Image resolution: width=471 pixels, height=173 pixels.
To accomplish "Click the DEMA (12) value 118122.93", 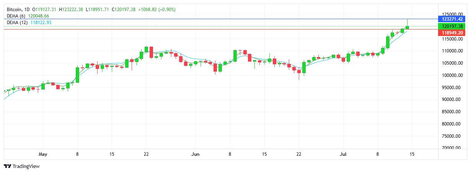I will point(41,23).
